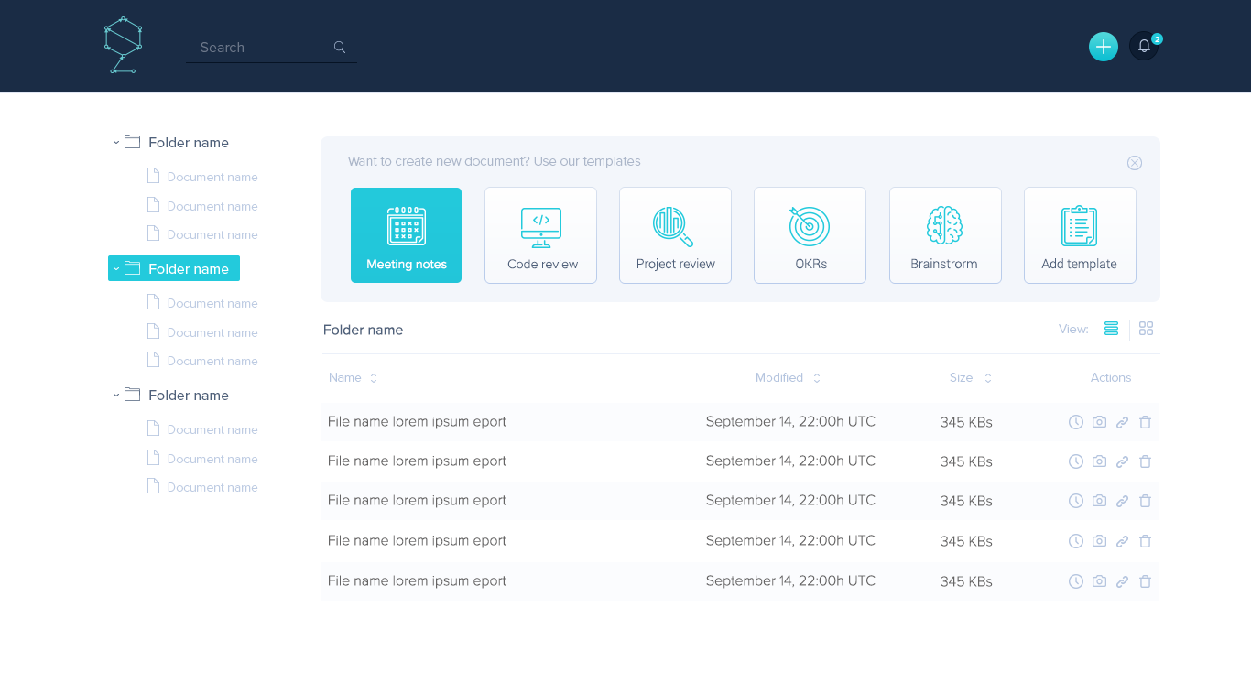Click camera icon in last file row
The height and width of the screenshot is (683, 1251).
pos(1099,581)
